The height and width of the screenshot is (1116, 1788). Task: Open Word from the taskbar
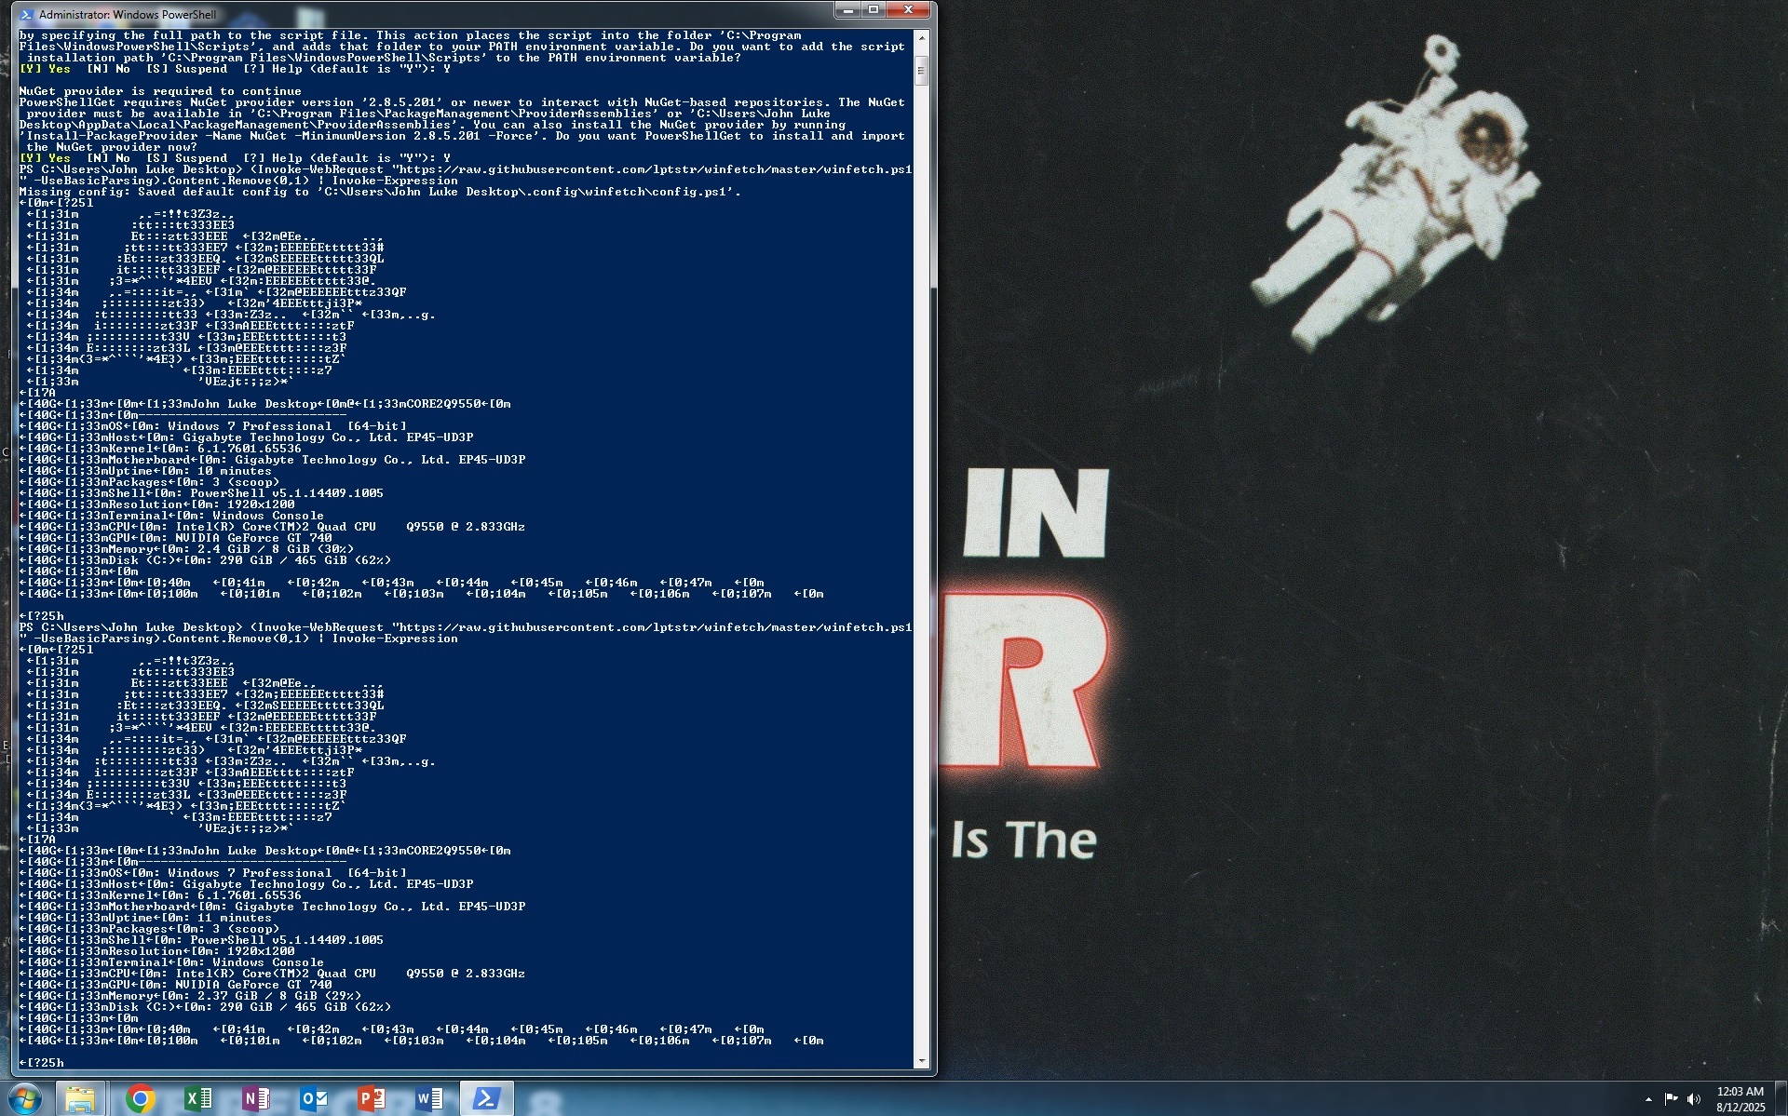click(428, 1099)
